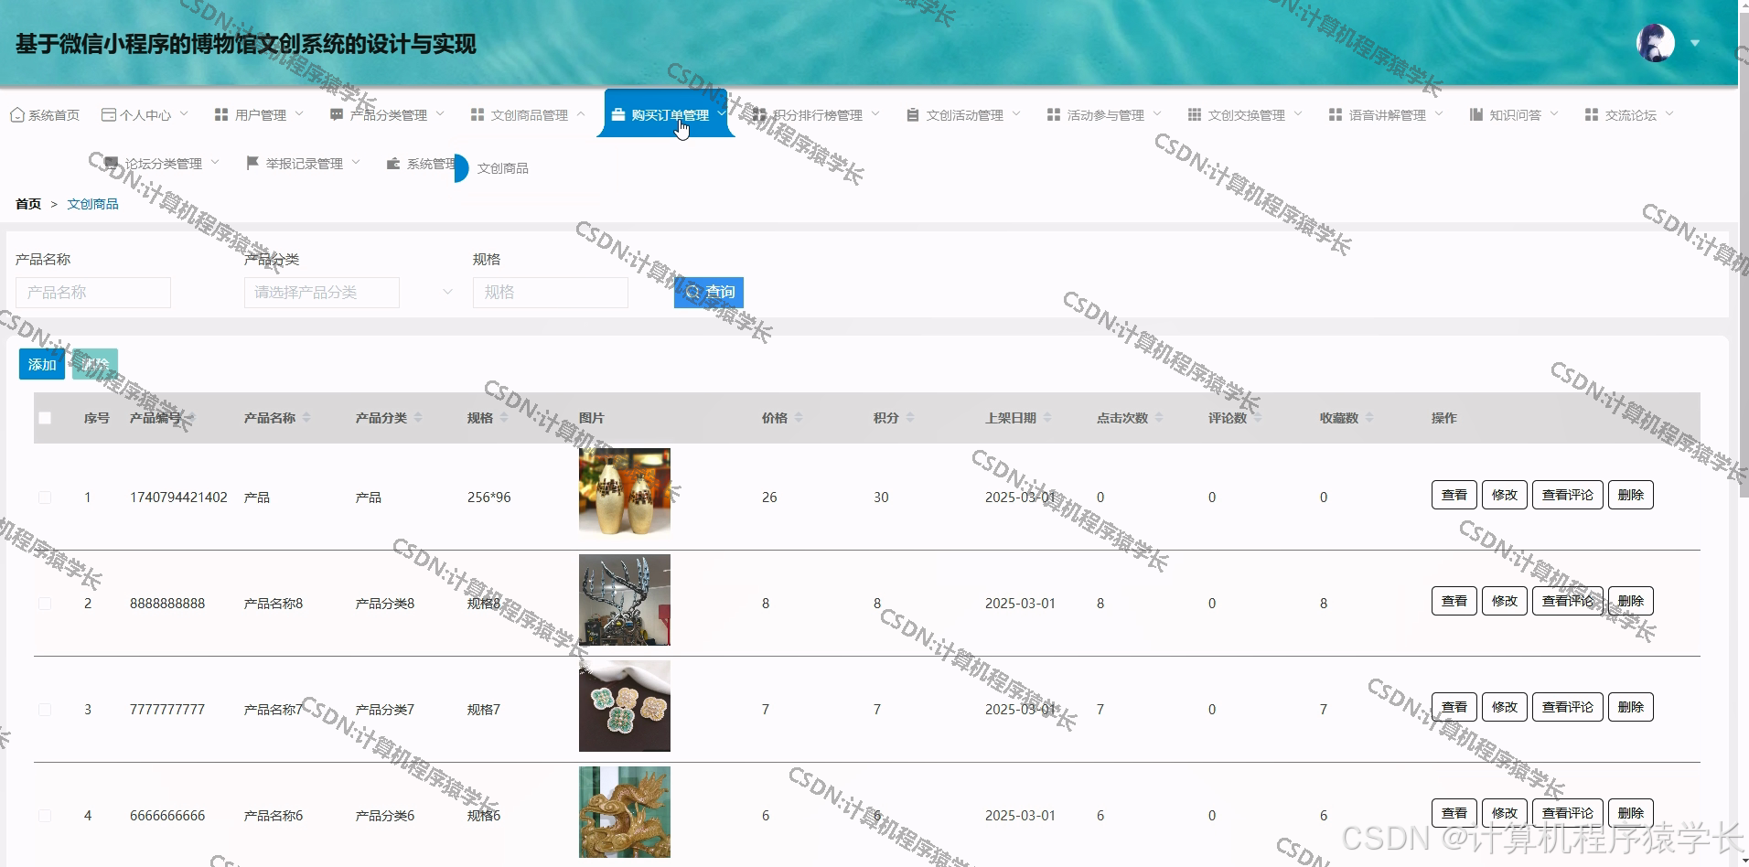Focus the 产品名称 search field
This screenshot has width=1749, height=867.
(93, 293)
